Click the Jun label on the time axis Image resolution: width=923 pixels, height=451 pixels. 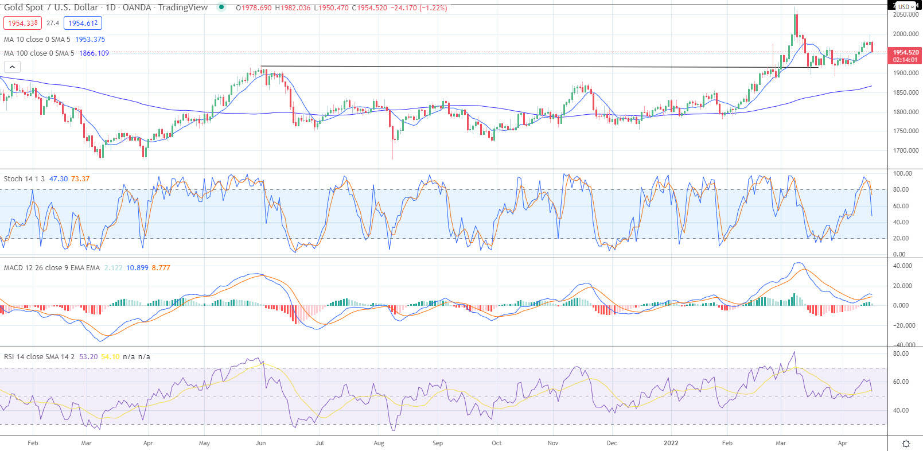(x=261, y=443)
